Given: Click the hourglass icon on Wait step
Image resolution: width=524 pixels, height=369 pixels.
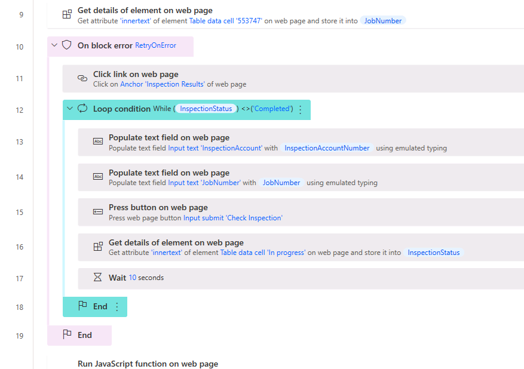Looking at the screenshot, I should (98, 277).
